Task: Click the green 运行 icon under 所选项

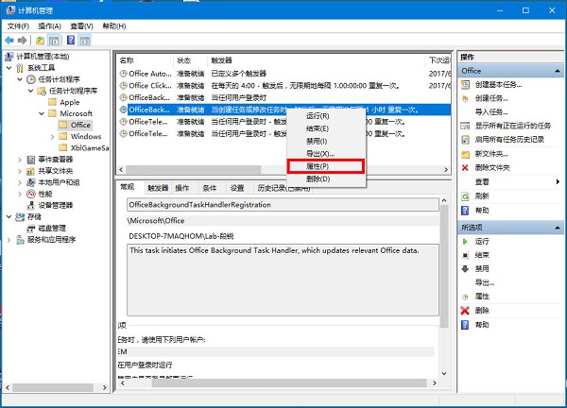Action: coord(464,243)
